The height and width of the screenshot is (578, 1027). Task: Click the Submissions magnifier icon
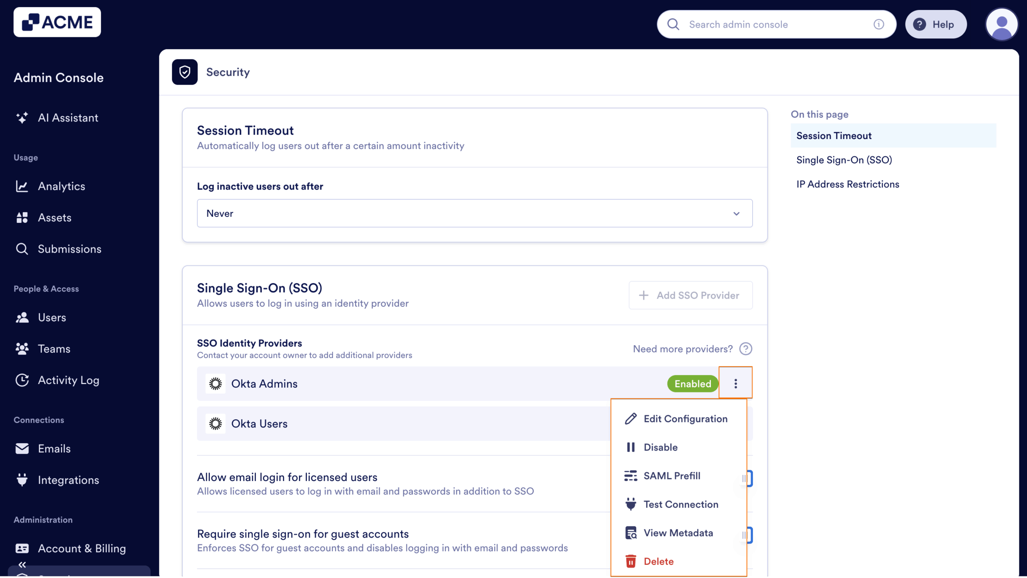tap(22, 249)
